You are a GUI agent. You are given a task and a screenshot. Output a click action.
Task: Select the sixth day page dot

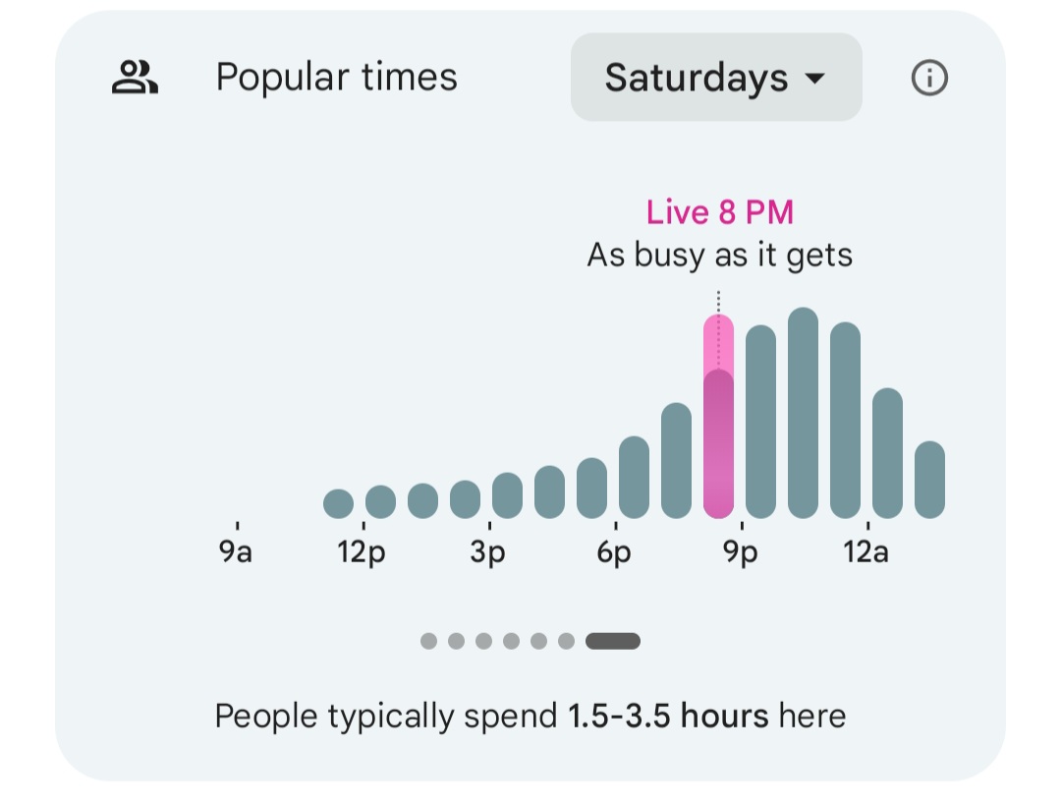tap(566, 641)
